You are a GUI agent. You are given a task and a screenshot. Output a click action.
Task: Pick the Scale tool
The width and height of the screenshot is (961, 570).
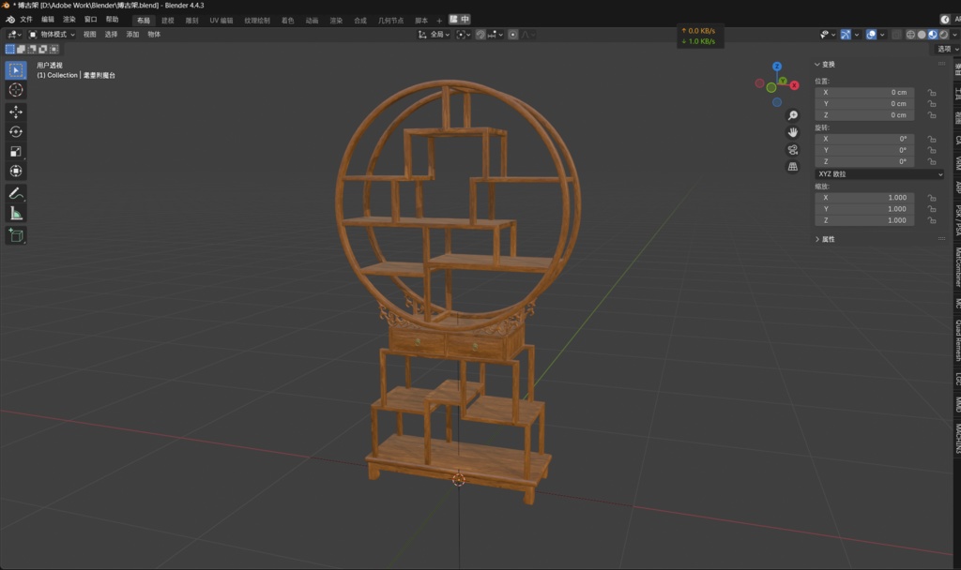(x=16, y=151)
